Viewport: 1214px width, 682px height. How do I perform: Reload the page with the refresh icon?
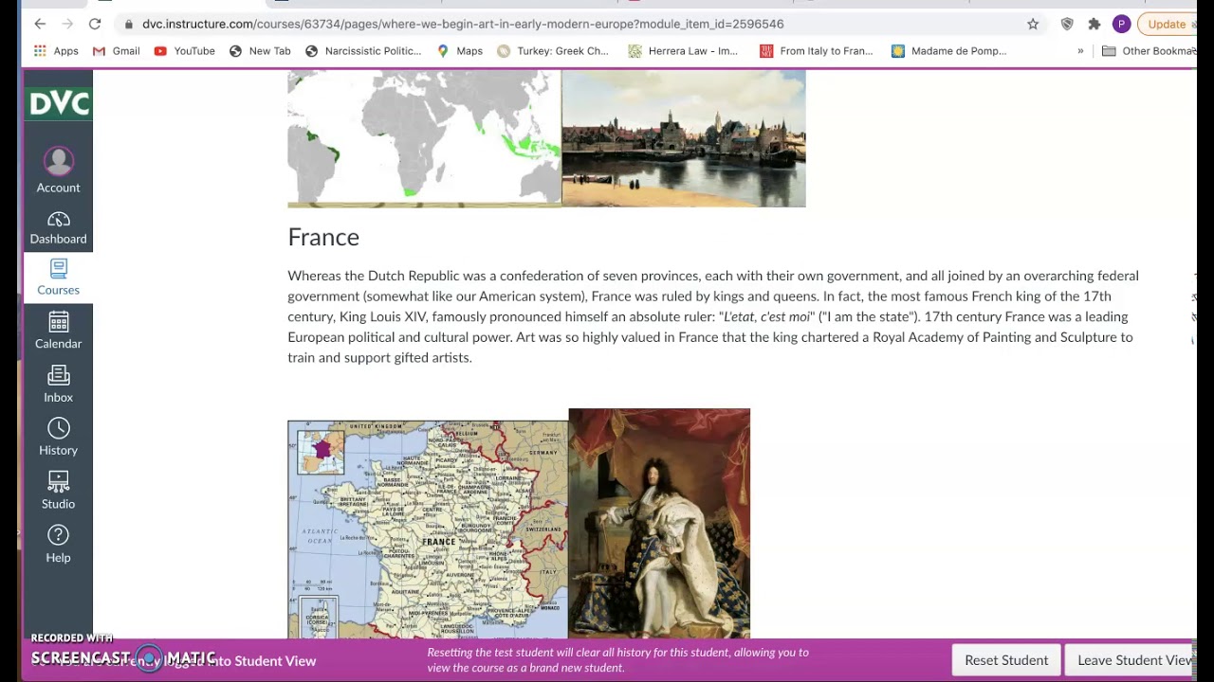95,24
